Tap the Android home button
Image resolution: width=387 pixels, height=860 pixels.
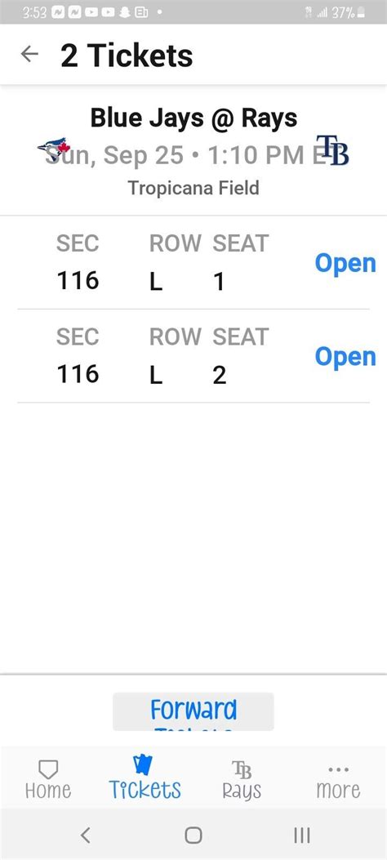(193, 835)
